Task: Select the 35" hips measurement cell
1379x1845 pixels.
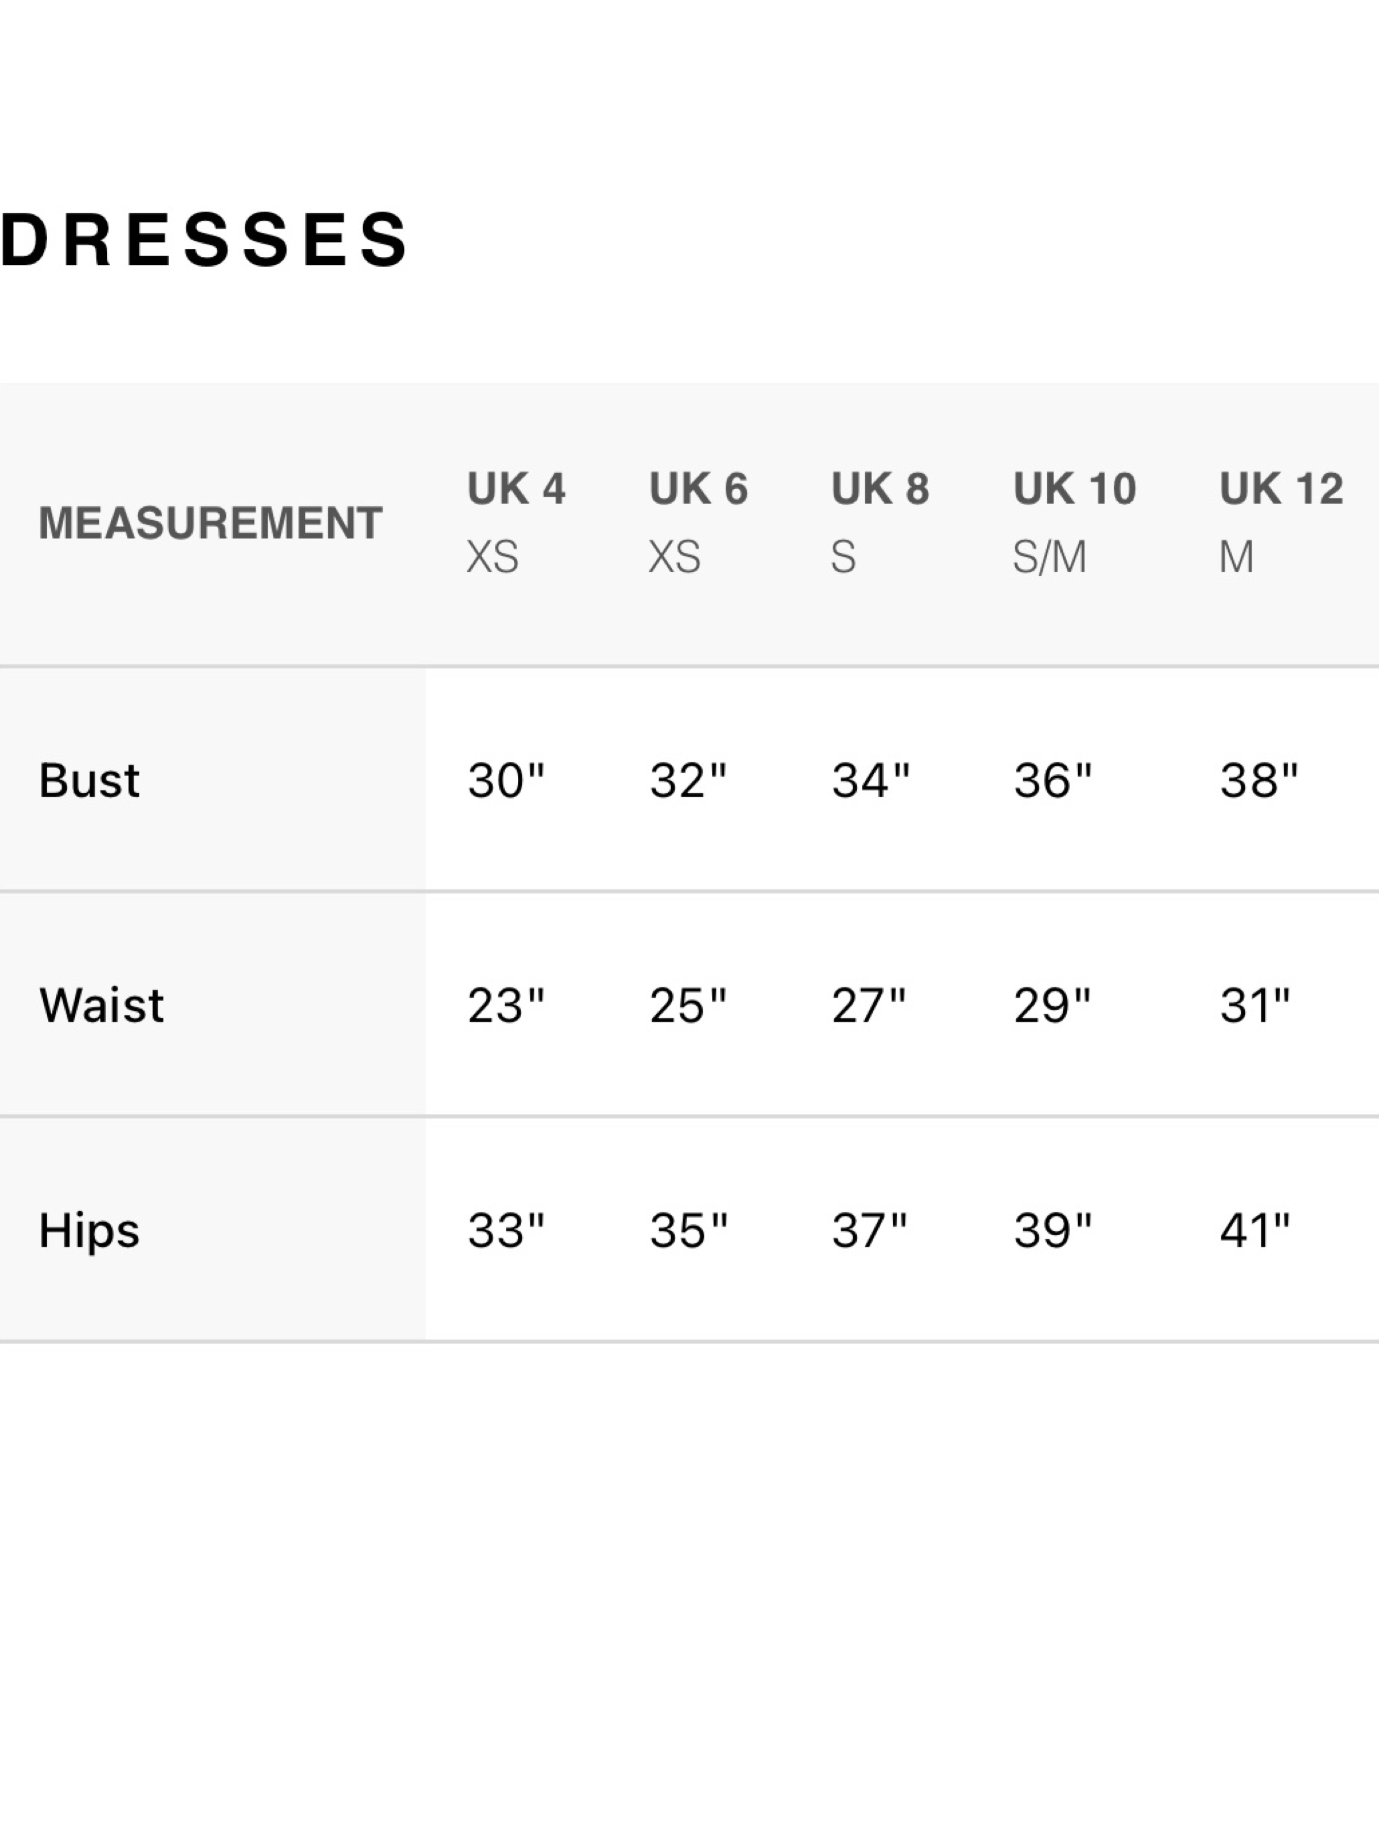Action: coord(689,1230)
